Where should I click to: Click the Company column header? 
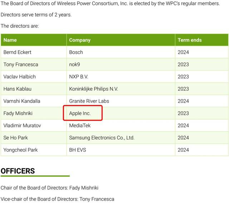[x=121, y=40]
